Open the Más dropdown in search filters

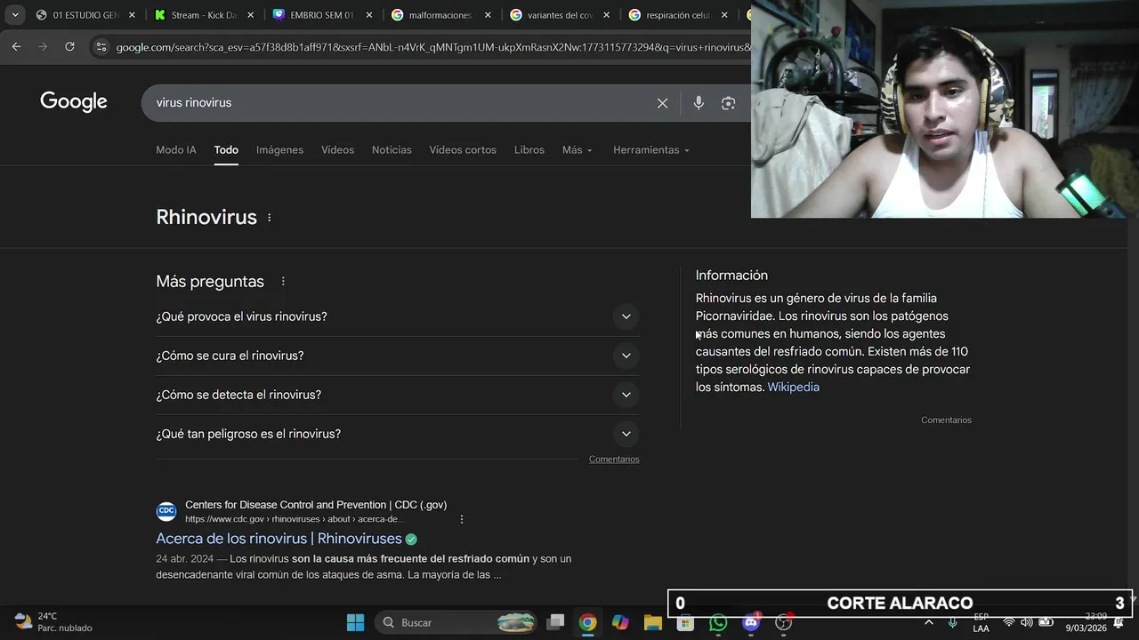[577, 150]
